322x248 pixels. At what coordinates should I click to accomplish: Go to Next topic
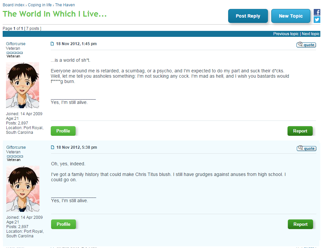coord(310,34)
